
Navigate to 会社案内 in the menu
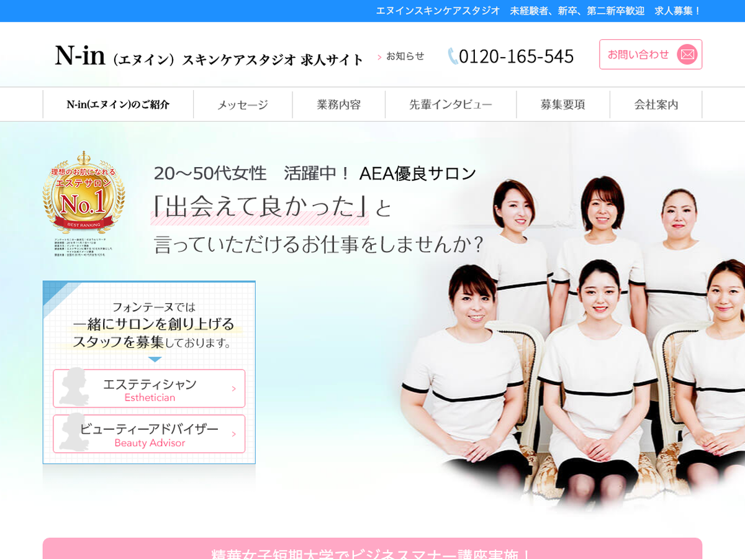656,104
